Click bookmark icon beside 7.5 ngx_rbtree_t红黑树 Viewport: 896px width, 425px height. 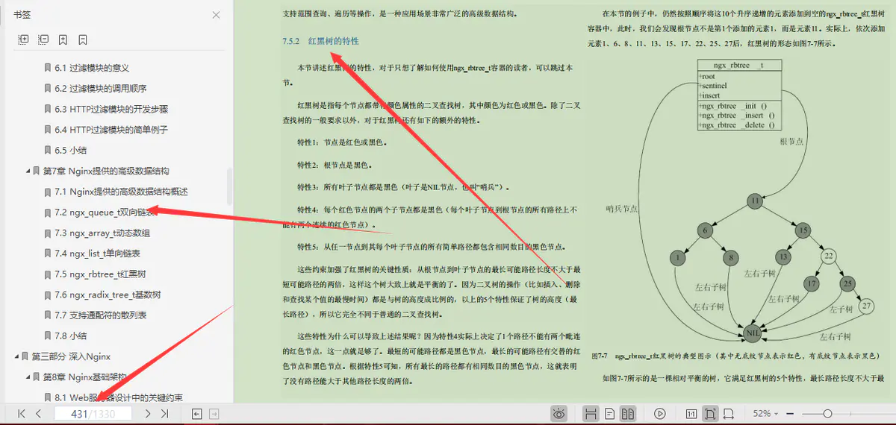pos(48,274)
